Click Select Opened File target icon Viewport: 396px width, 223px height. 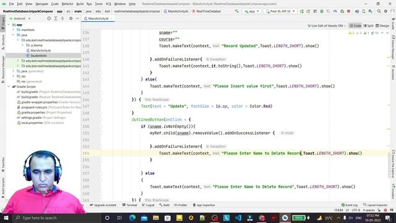point(49,19)
